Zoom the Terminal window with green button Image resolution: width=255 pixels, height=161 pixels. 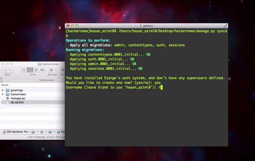[77, 26]
